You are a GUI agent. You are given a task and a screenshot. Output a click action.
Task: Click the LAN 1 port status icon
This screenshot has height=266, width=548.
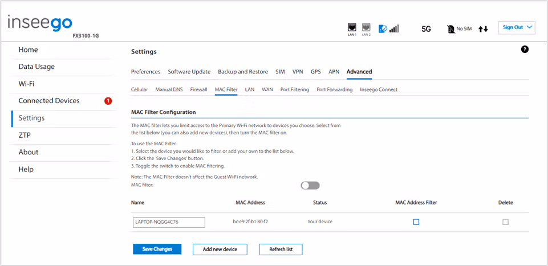(352, 28)
